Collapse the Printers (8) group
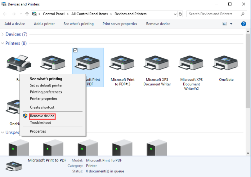Screen dimensions: 251x177 (x=3, y=43)
